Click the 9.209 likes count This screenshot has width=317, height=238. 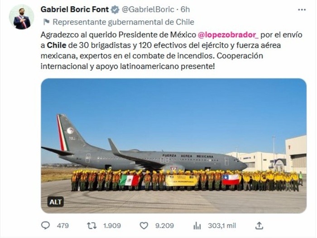point(164,225)
